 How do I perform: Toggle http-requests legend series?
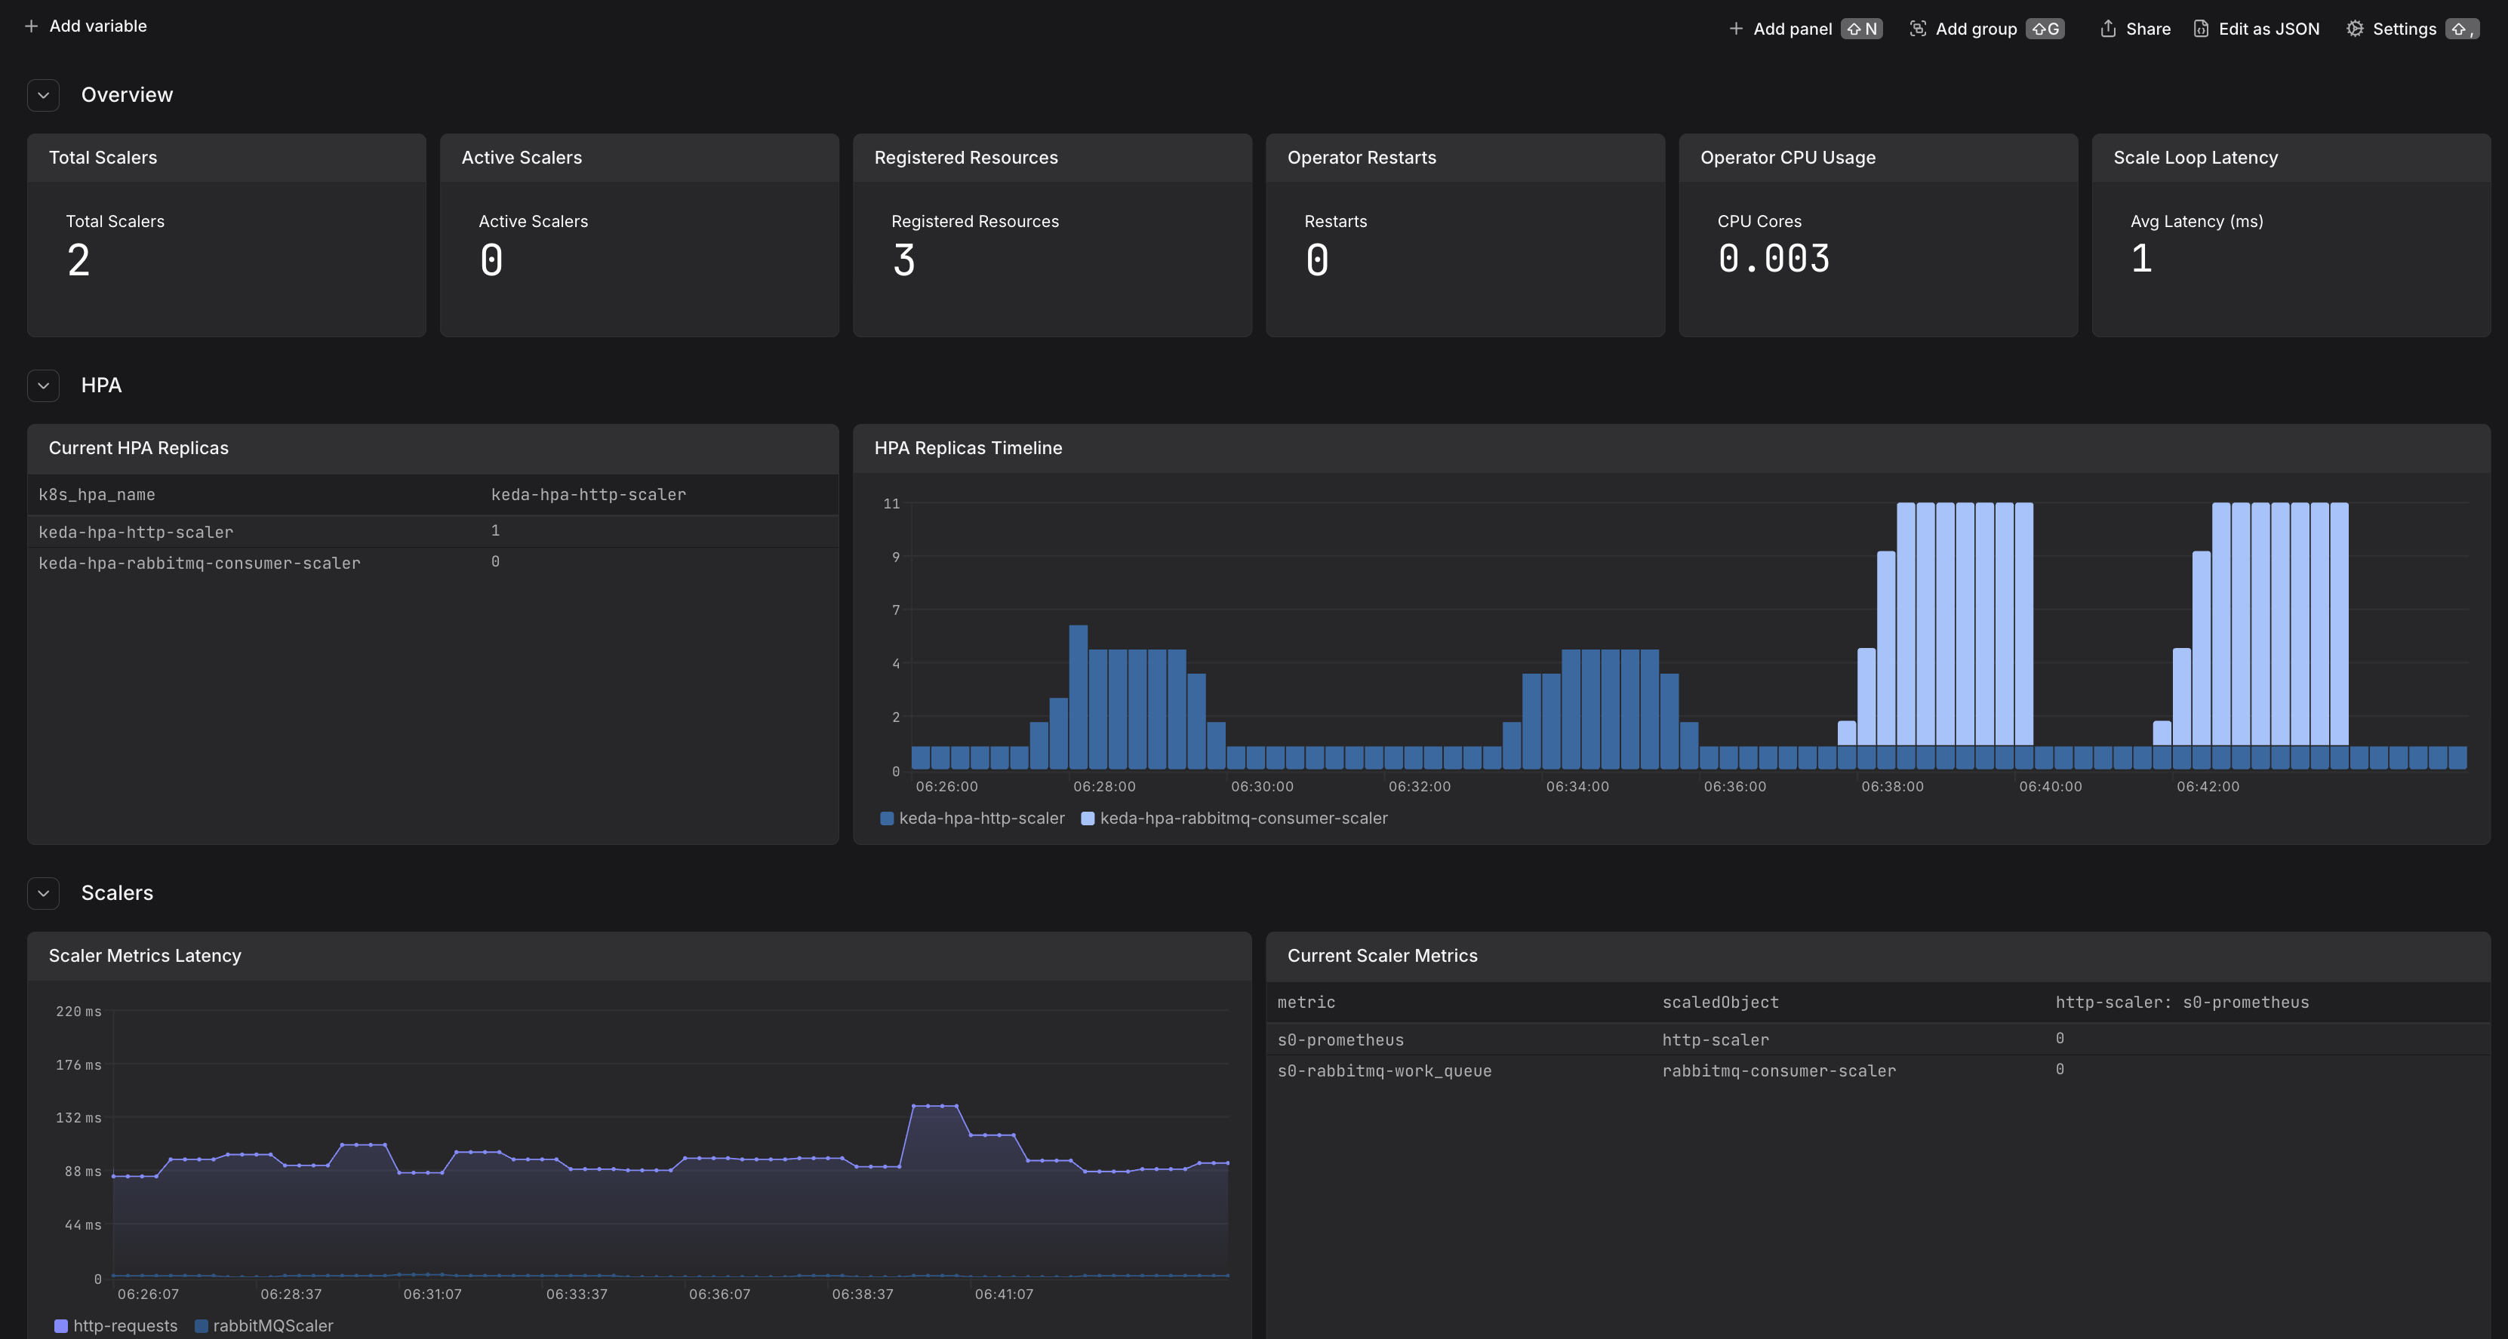click(x=125, y=1325)
